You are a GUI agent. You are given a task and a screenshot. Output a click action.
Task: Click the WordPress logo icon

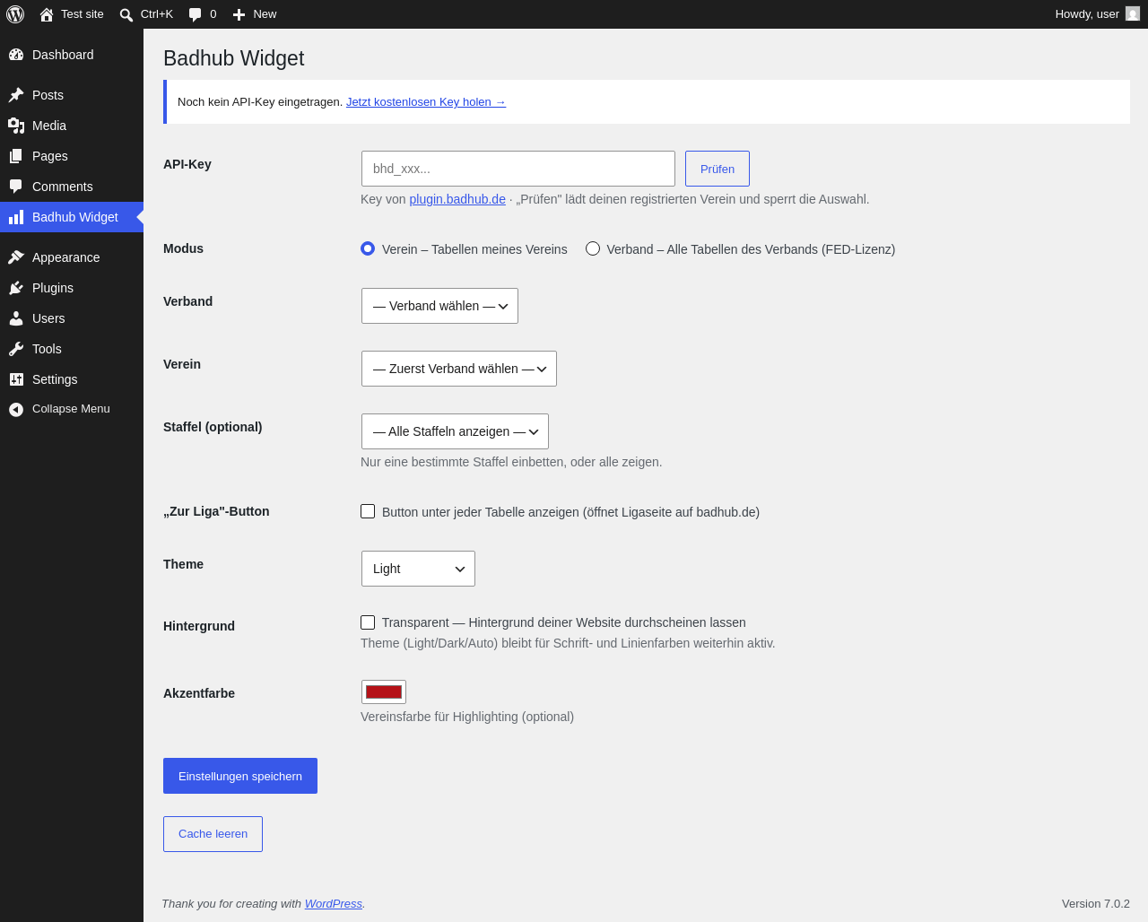coord(15,14)
